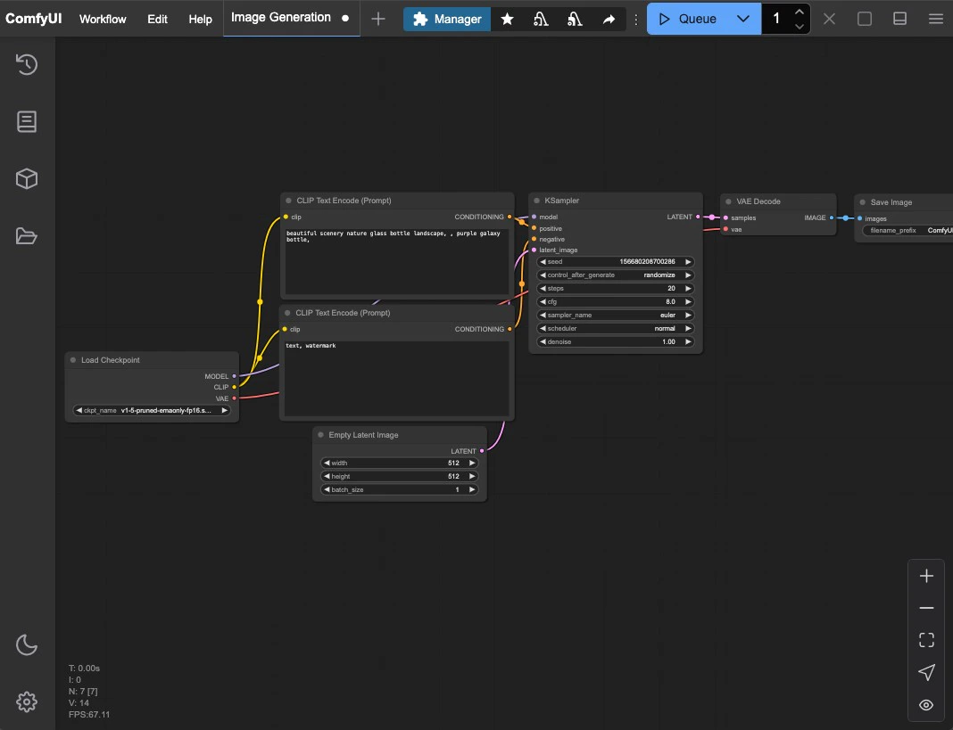953x730 pixels.
Task: Share the current workflow
Action: pyautogui.click(x=609, y=18)
